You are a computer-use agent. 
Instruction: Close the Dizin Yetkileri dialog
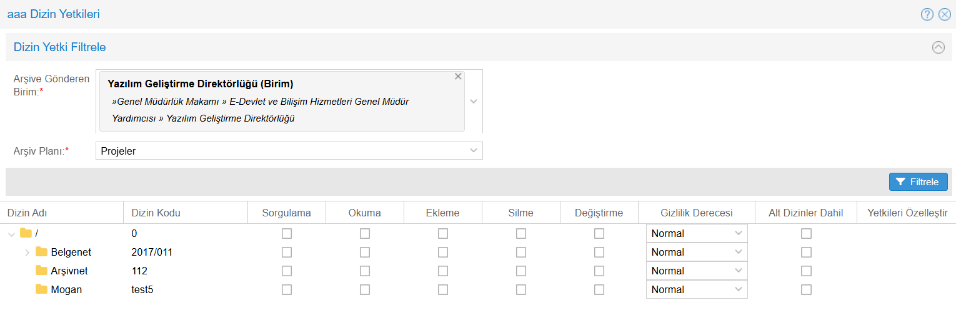[945, 14]
